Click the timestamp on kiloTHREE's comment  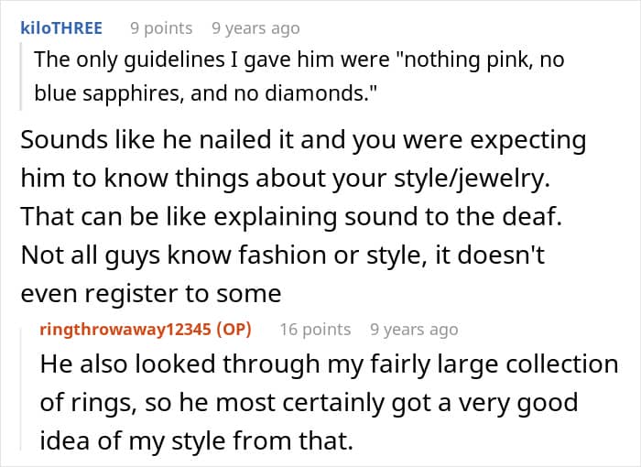coord(255,28)
